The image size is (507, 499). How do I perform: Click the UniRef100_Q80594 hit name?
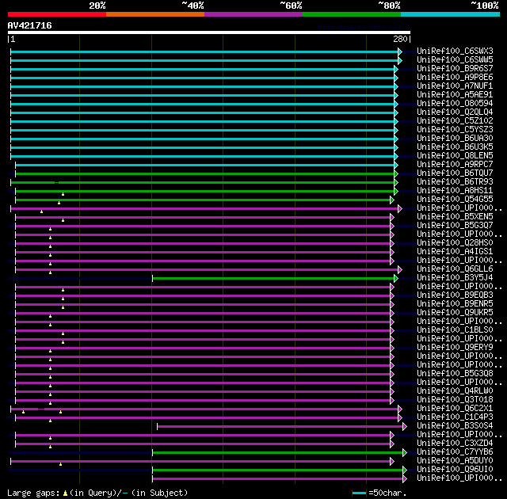pyautogui.click(x=455, y=104)
